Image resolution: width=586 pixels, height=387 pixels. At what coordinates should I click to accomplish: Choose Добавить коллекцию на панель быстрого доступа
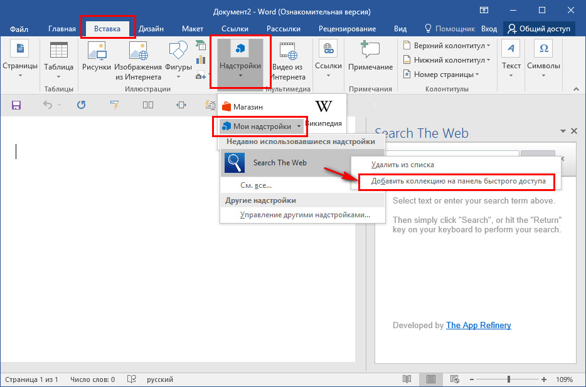[456, 182]
